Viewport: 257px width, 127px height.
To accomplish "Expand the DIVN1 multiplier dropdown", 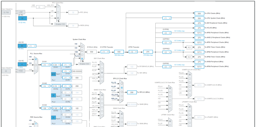I will [x=56, y=65].
